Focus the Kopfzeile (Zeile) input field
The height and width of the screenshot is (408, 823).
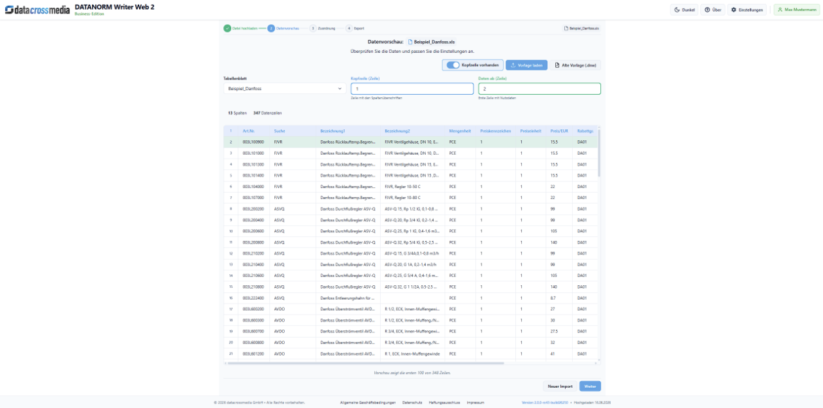click(412, 88)
